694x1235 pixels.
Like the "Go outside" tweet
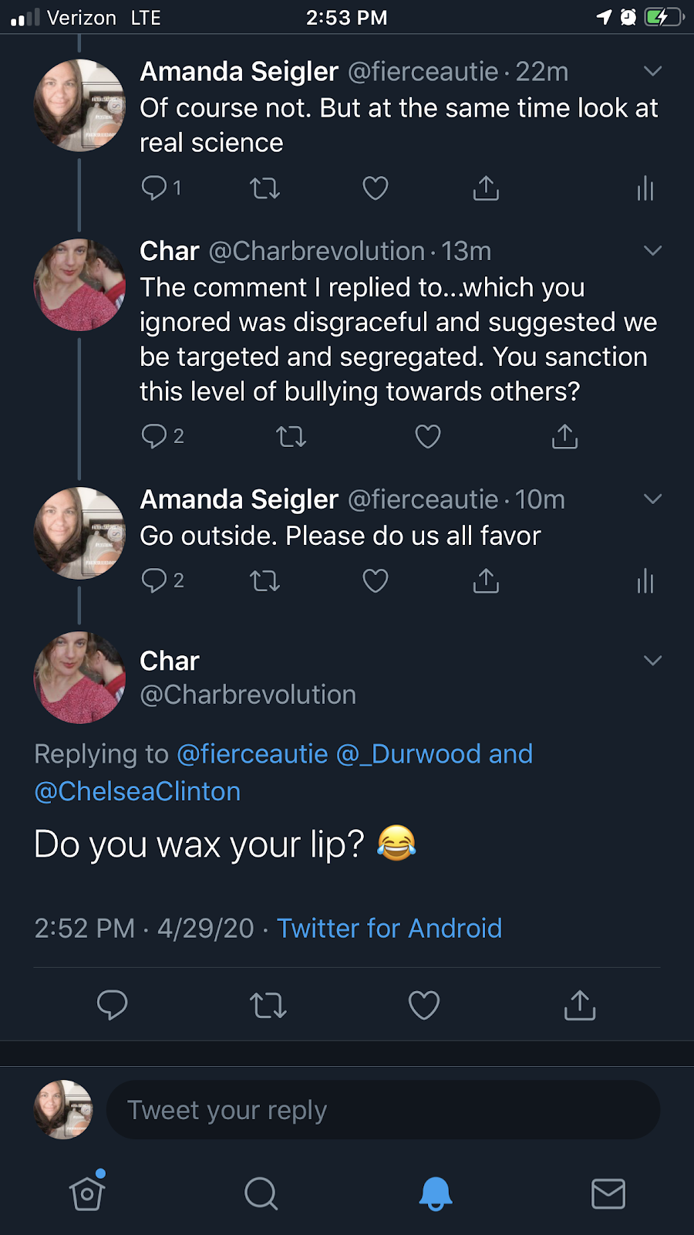pos(376,580)
